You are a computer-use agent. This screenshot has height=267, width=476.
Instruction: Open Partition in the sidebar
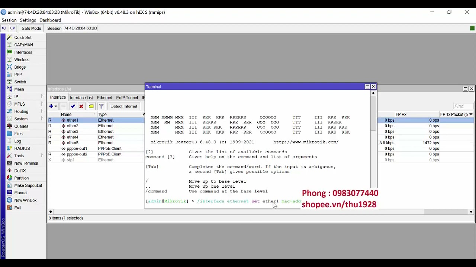[21, 178]
